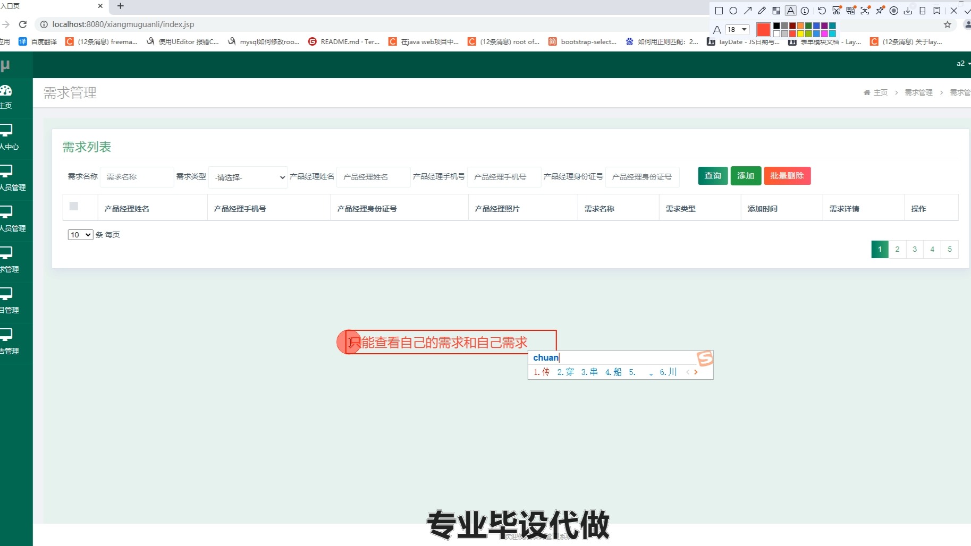The image size is (971, 546).
Task: Go to page 4 in pagination
Action: (x=932, y=249)
